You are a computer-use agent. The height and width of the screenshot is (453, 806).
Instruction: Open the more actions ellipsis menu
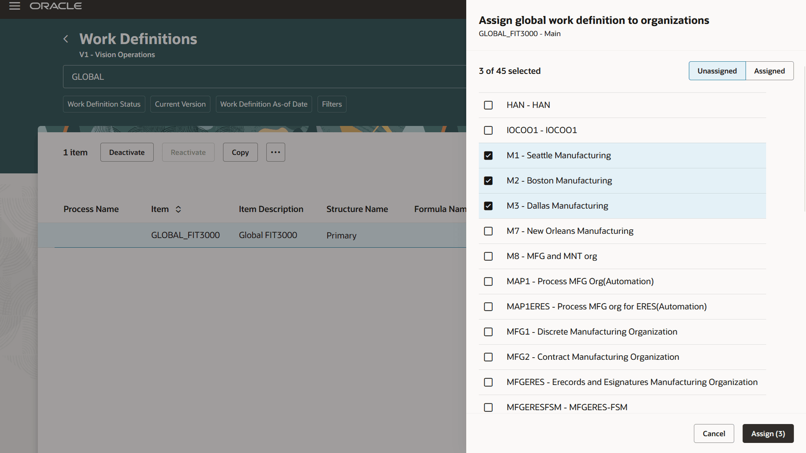point(276,152)
